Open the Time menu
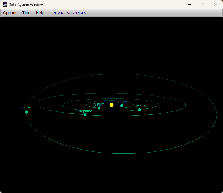The image size is (223, 193). 27,13
